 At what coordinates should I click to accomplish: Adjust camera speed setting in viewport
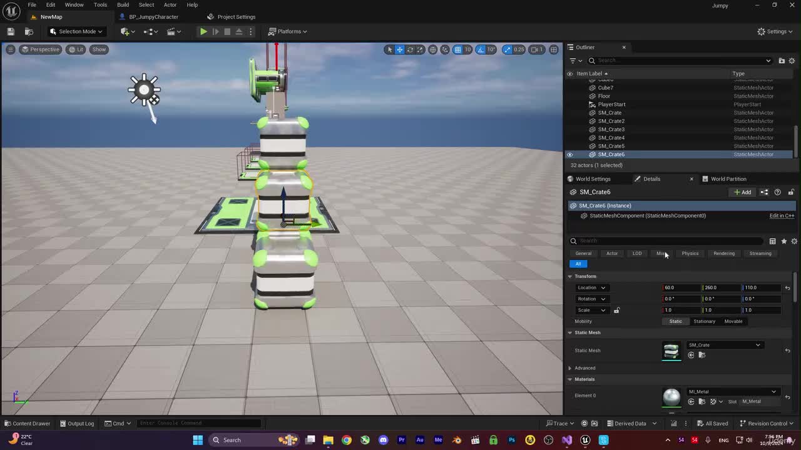point(536,49)
